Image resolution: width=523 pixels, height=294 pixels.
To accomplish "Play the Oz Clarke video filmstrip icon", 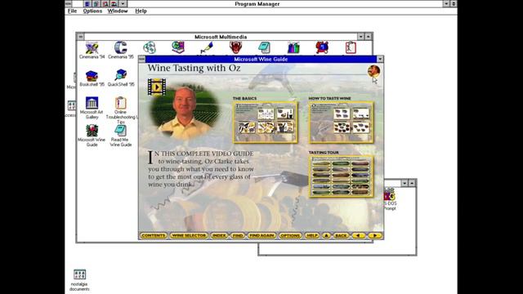I will point(157,87).
